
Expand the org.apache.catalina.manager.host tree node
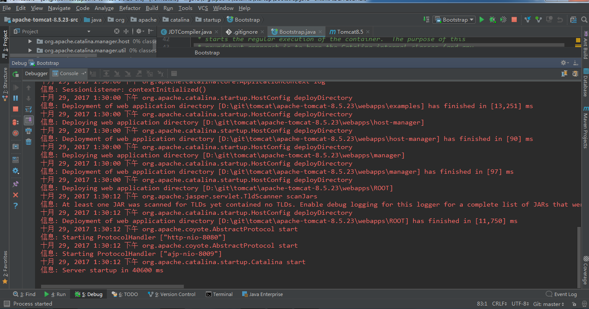pos(30,41)
